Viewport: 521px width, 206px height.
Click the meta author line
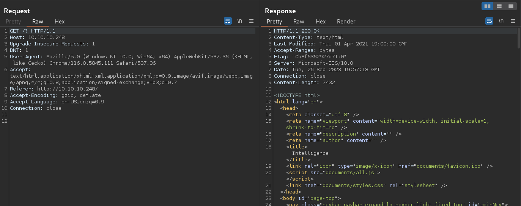click(x=336, y=140)
